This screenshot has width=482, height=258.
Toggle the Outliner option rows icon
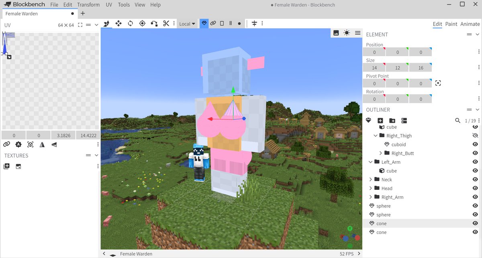(x=404, y=120)
